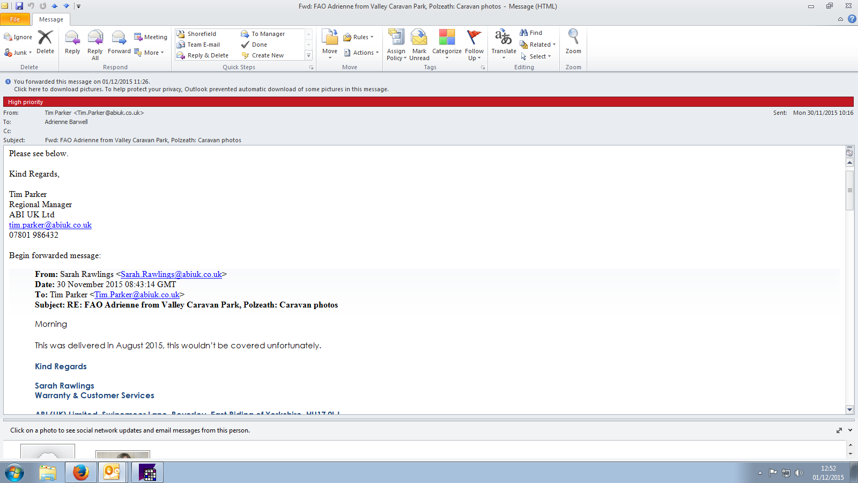
Task: Reply with a Meeting request
Action: coord(151,37)
